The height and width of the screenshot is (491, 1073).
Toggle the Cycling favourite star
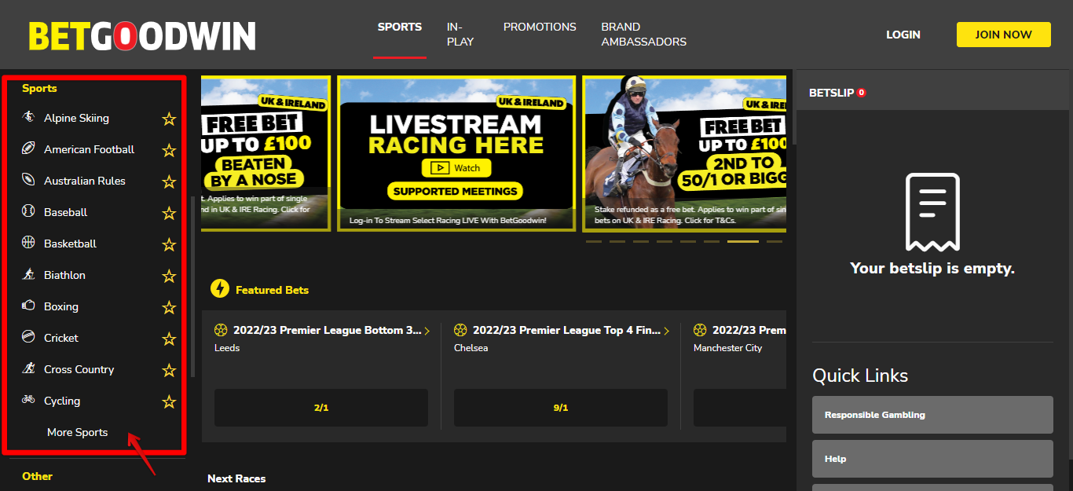(x=169, y=401)
